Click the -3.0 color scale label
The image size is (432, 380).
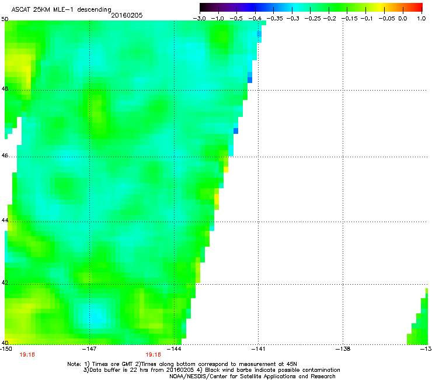point(199,19)
